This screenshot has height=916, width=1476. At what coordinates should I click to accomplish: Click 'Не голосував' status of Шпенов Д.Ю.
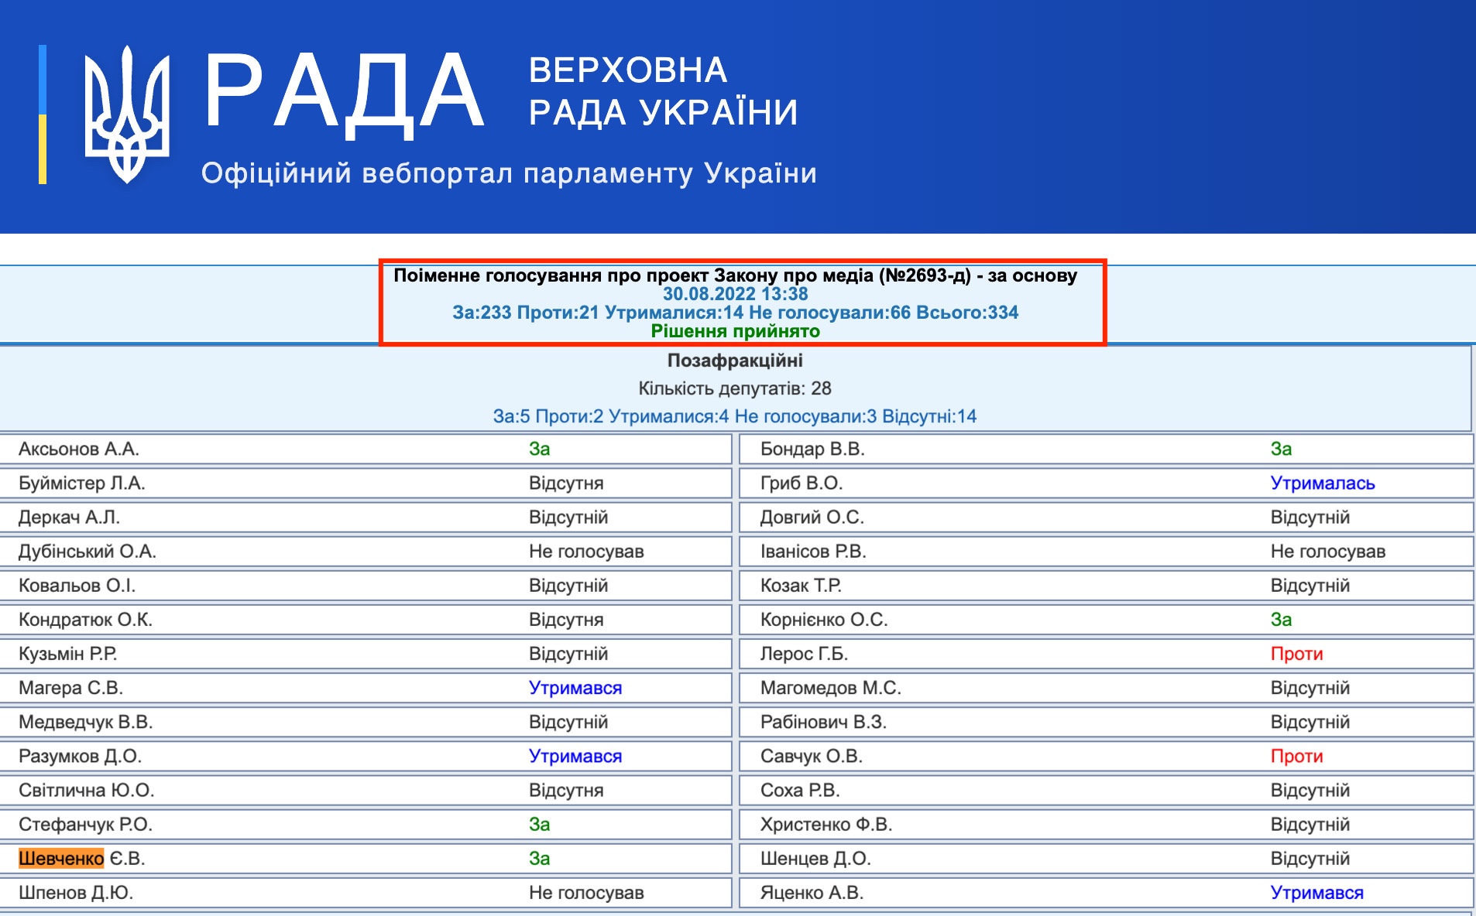coord(586,891)
